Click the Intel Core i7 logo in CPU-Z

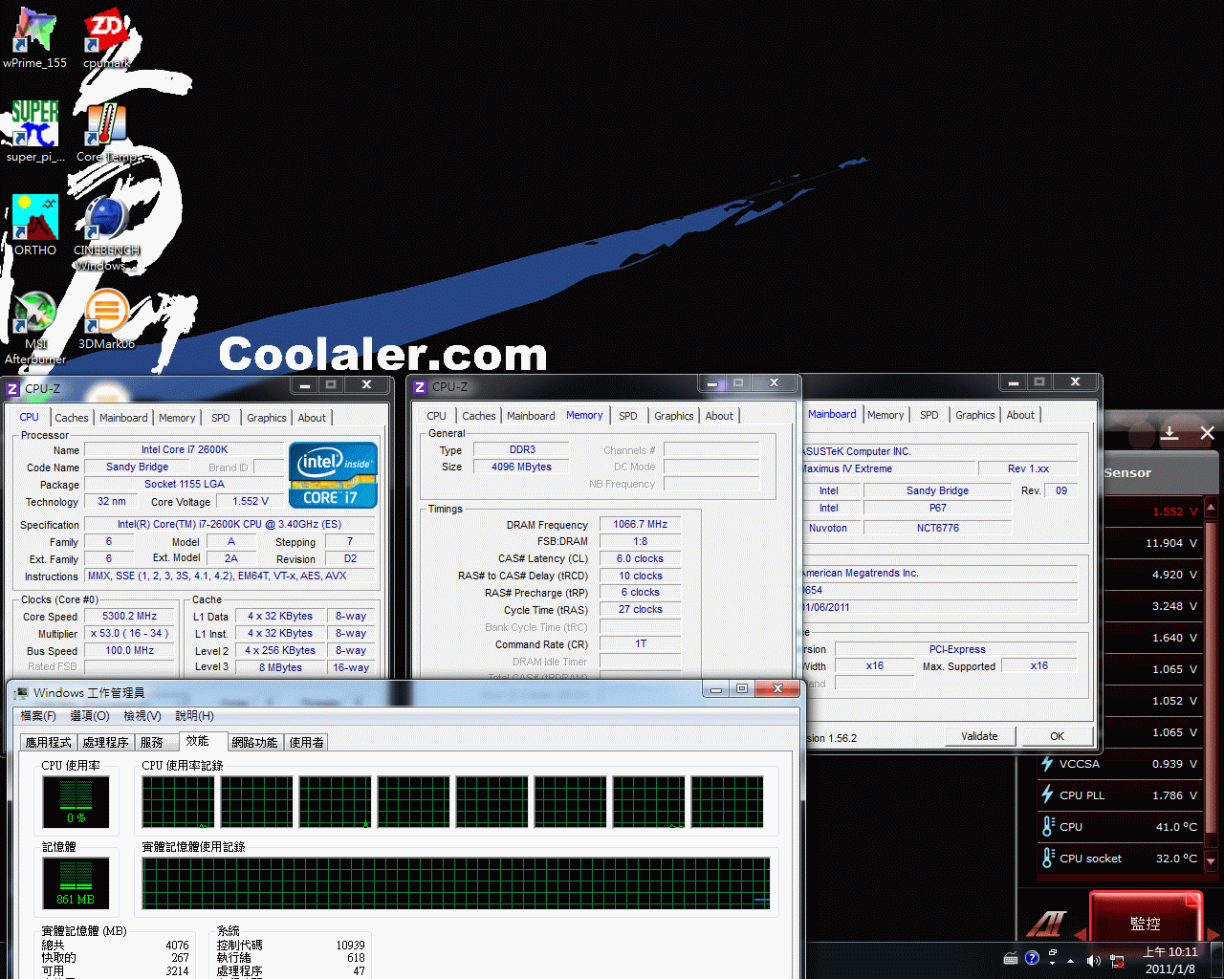point(333,475)
